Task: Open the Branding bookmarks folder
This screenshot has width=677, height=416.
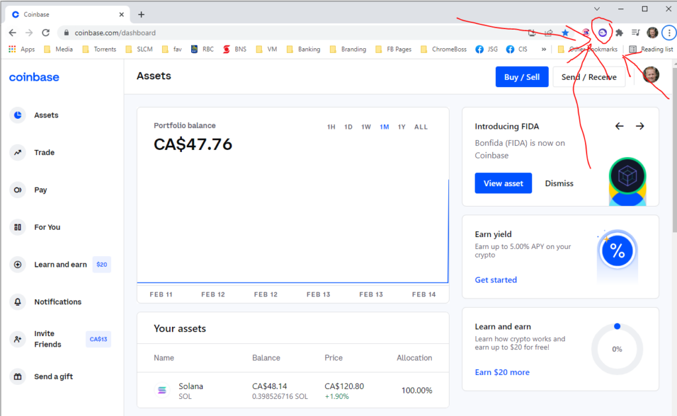Action: click(348, 49)
